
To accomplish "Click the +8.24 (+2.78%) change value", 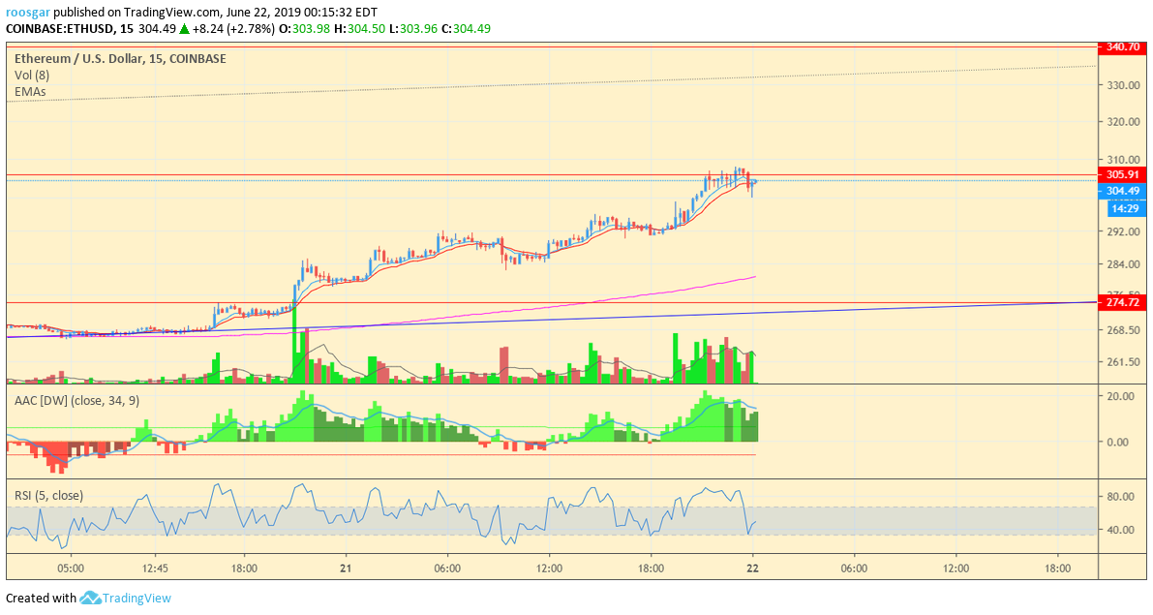I will 234,29.
